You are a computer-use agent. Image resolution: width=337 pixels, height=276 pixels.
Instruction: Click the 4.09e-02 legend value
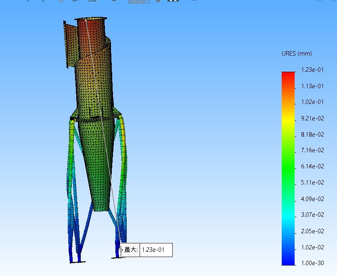click(x=312, y=199)
